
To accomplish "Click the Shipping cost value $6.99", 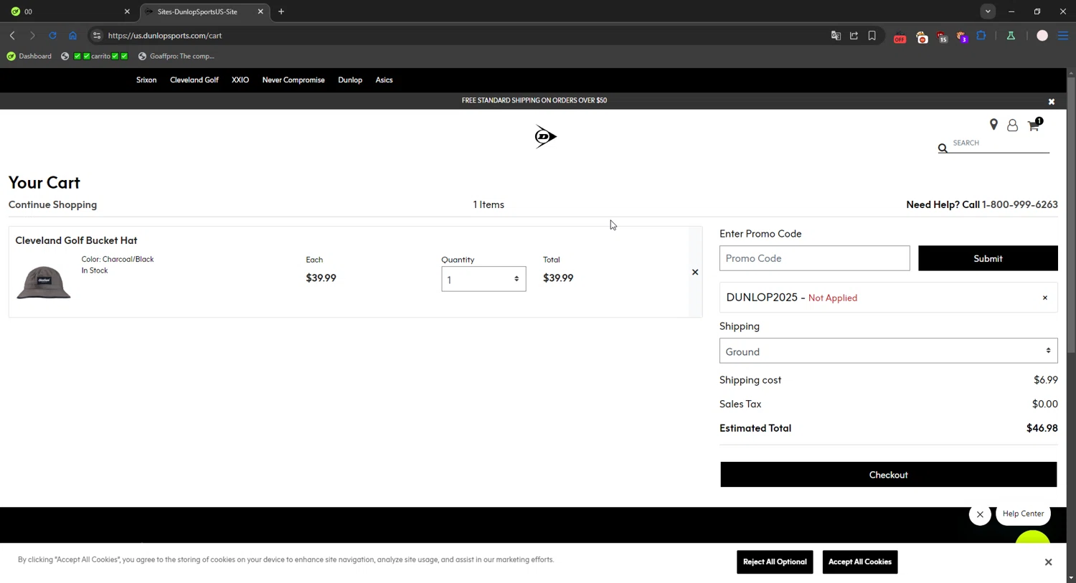I will point(1045,380).
